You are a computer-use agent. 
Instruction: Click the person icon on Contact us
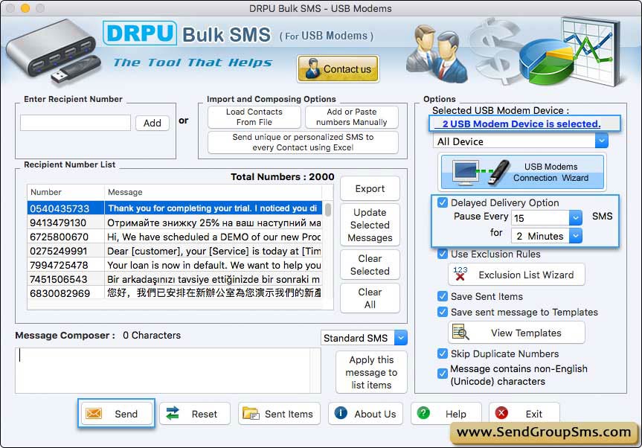click(x=312, y=68)
